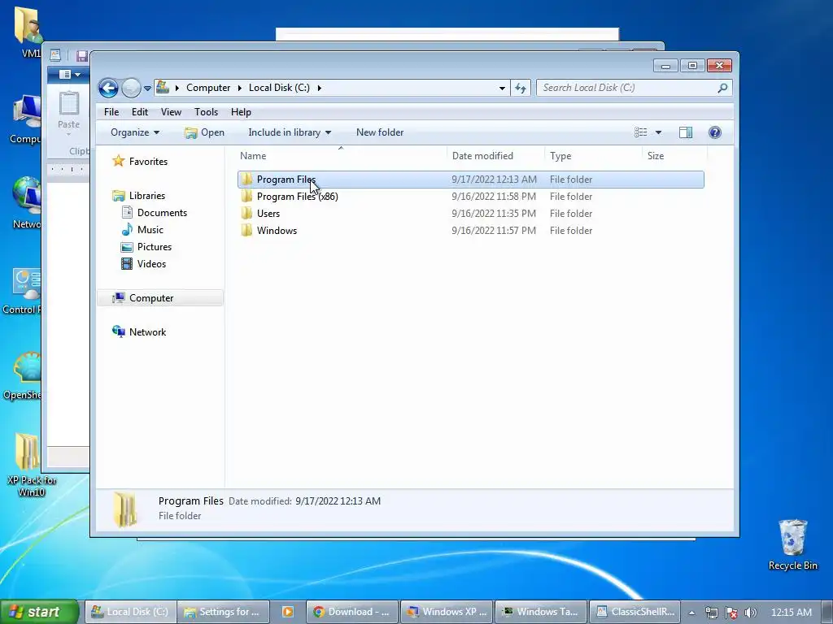Screen dimensions: 833x624
Task: Click the Change your view icon
Action: (641, 132)
